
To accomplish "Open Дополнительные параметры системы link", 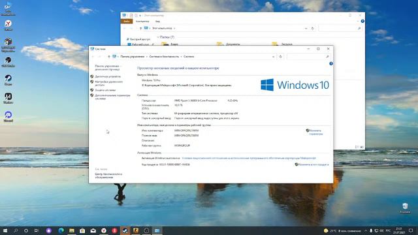I will (112, 97).
